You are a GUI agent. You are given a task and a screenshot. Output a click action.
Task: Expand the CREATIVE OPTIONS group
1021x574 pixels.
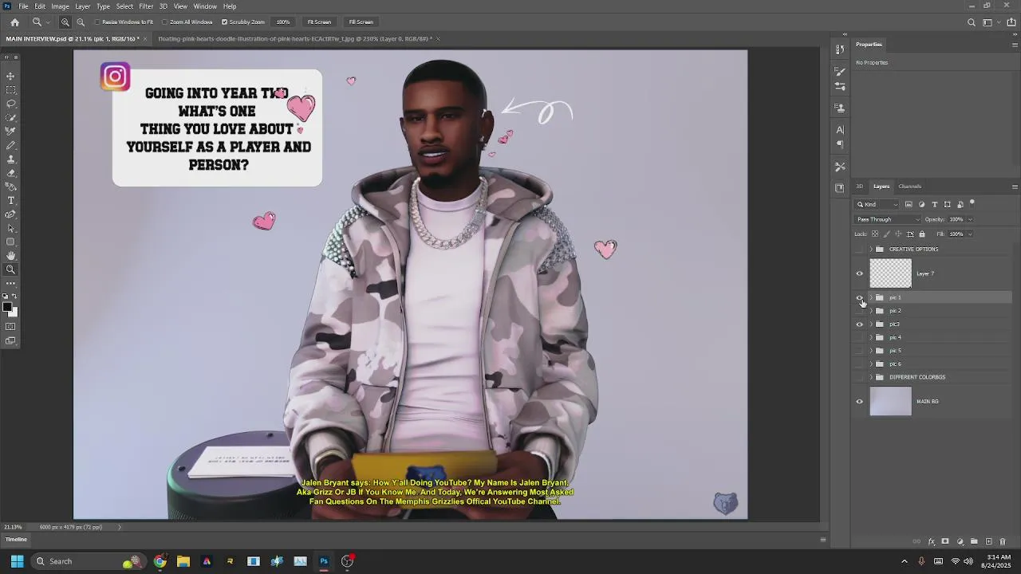coord(870,250)
